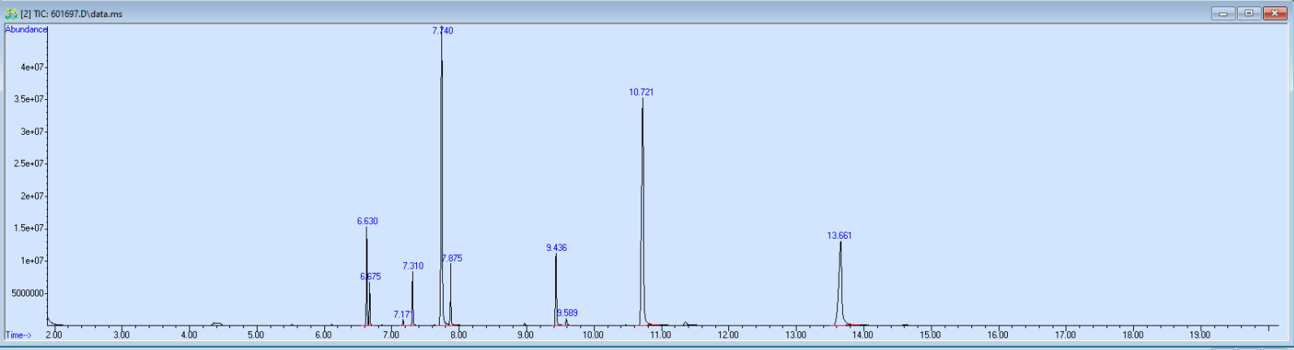Click the 4e+07 abundance tick label
The image size is (1294, 350).
[32, 67]
